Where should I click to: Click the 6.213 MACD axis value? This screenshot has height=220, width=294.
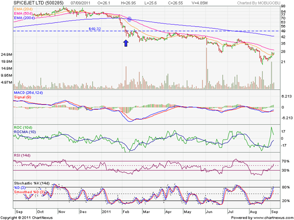click(x=287, y=96)
